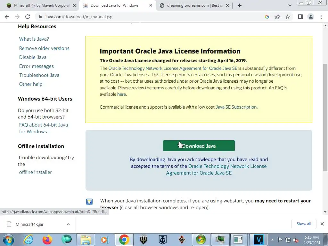Open the computer monitor taskbar icon
Image resolution: width=328 pixels, height=246 pixels.
(220, 240)
